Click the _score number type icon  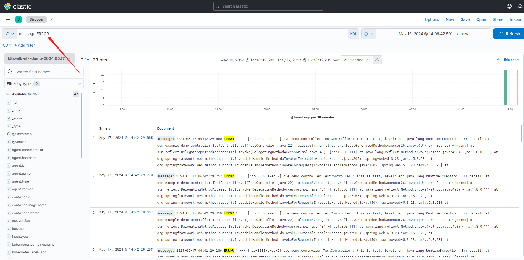[9, 118]
